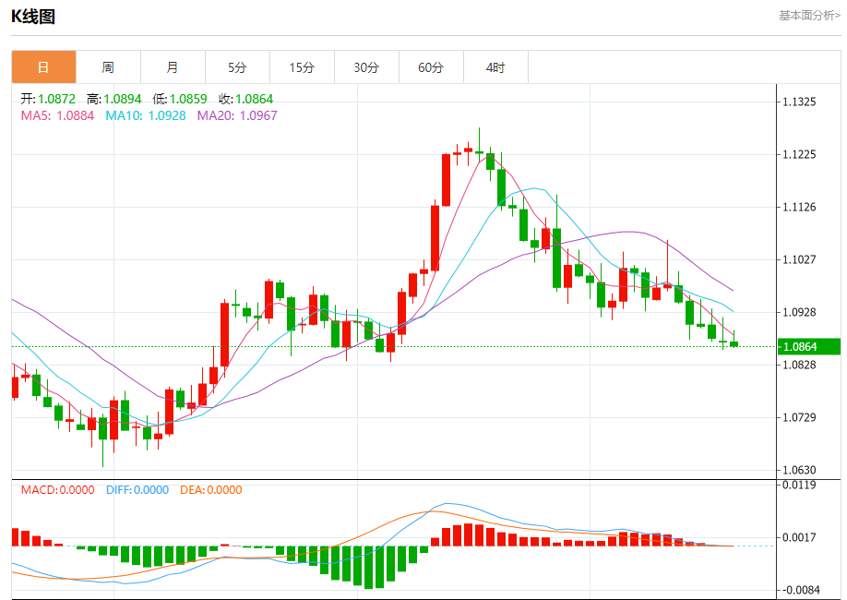Viewport: 847px width, 600px height.
Task: Click the 1.0729 price axis label
Action: pos(799,417)
